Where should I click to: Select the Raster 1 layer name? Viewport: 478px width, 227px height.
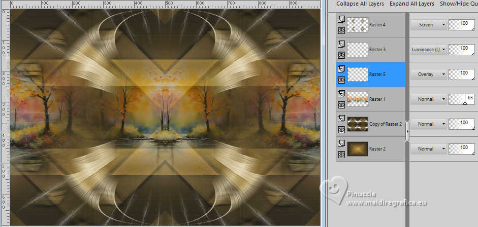tap(377, 100)
